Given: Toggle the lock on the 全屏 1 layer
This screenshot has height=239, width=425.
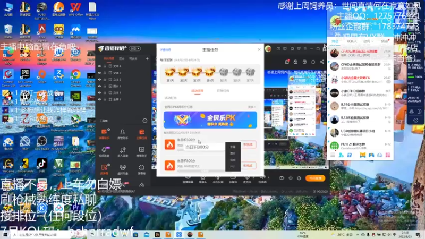Looking at the screenshot, I should point(105,99).
